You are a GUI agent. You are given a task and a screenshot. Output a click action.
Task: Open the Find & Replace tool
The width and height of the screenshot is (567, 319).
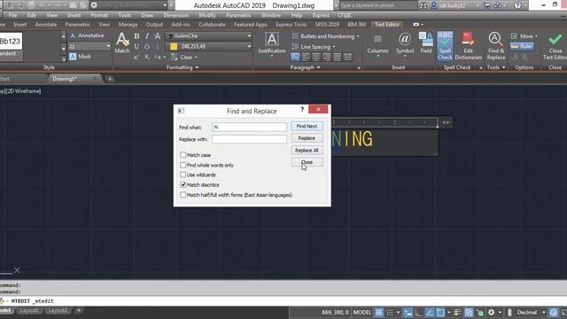point(496,46)
